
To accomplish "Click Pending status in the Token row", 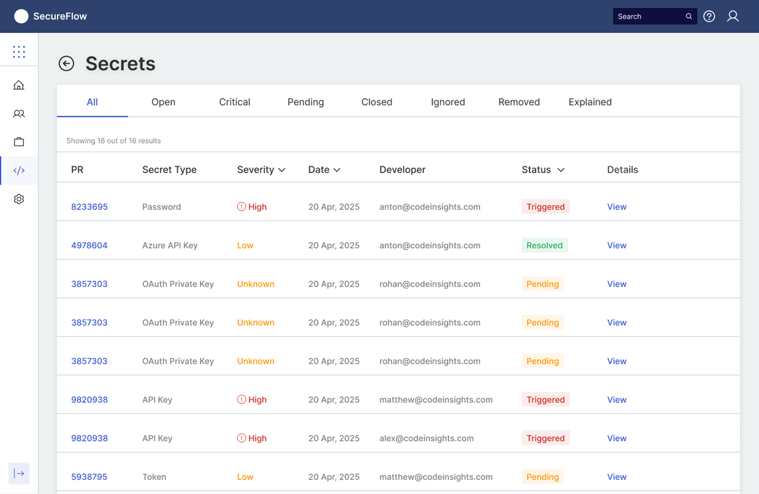I will coord(543,477).
